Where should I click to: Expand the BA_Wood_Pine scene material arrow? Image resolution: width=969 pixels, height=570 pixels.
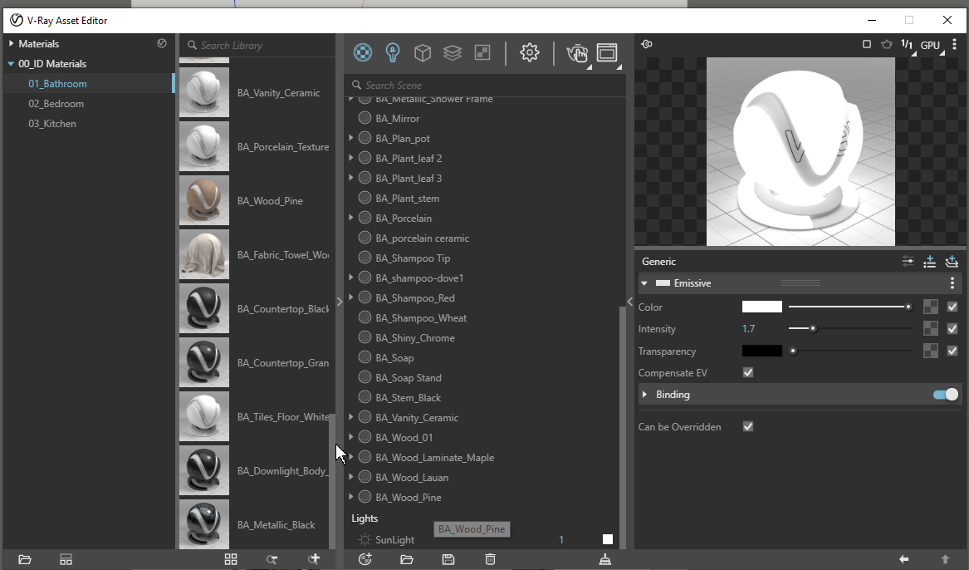tap(351, 497)
